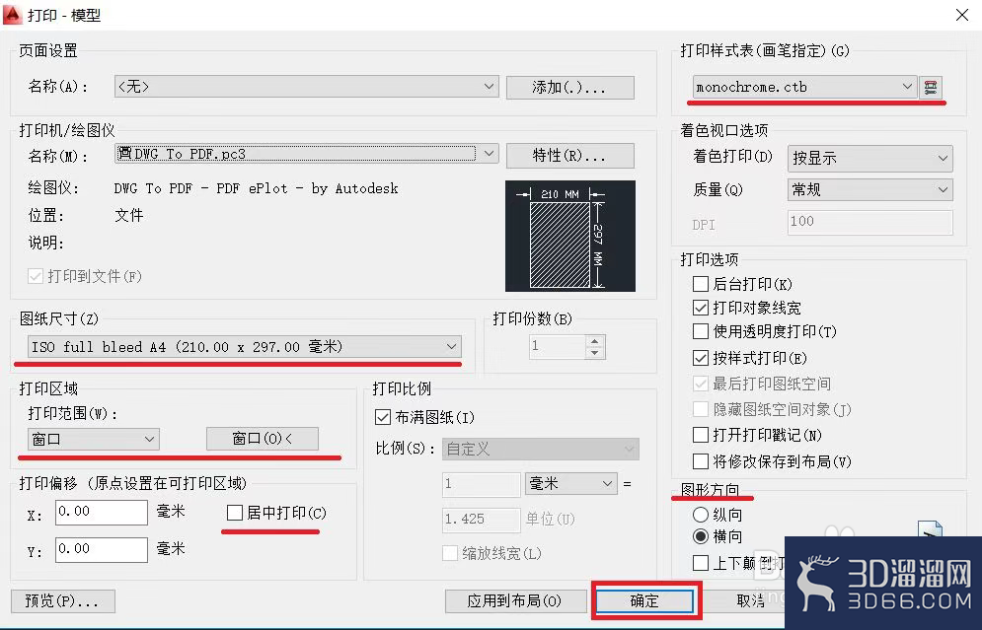Viewport: 982px width, 630px height.
Task: Click the 预览(P)... button
Action: tap(62, 601)
